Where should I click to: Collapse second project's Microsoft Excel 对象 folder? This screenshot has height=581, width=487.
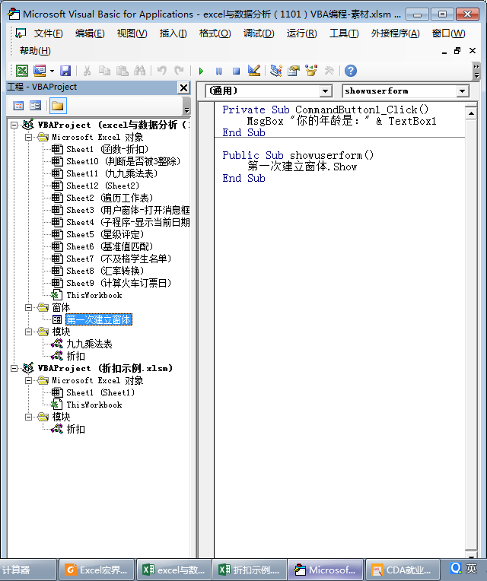[x=28, y=380]
